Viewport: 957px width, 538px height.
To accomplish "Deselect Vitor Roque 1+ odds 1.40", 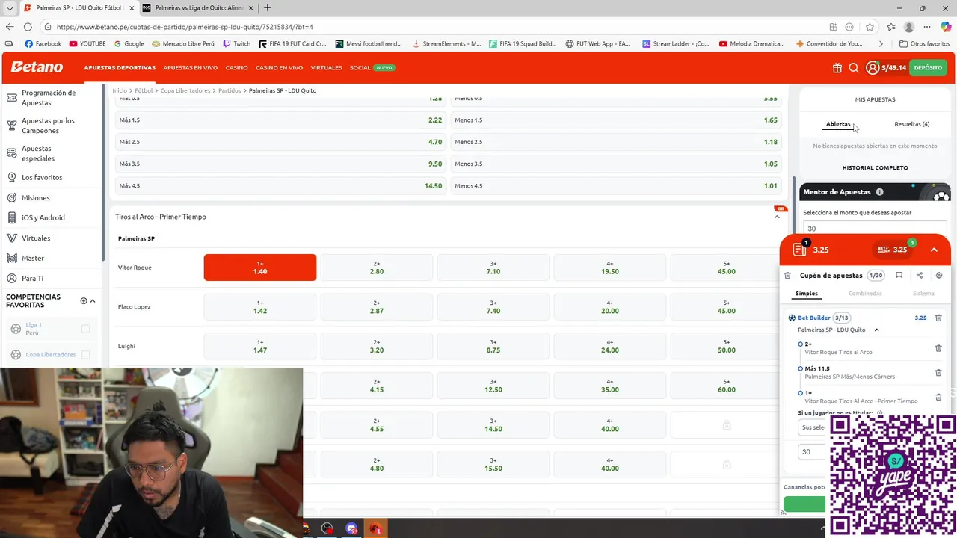I will point(260,268).
